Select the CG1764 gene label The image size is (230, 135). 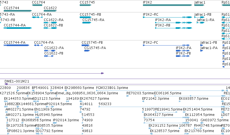38,2
